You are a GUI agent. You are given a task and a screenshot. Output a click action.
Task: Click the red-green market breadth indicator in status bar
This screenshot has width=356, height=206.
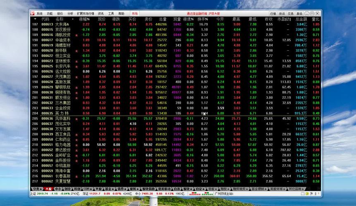click(x=201, y=194)
